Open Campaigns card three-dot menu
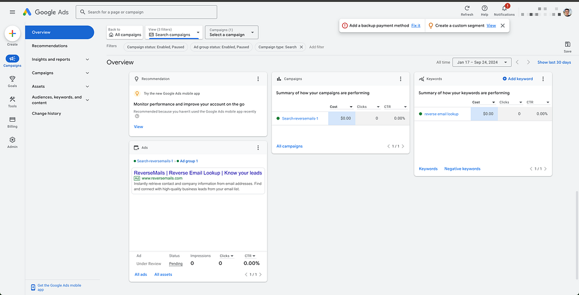The width and height of the screenshot is (579, 295). click(x=400, y=79)
